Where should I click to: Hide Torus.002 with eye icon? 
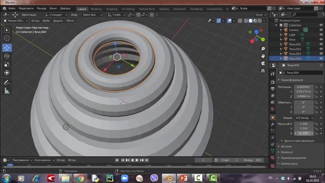[x=321, y=49]
